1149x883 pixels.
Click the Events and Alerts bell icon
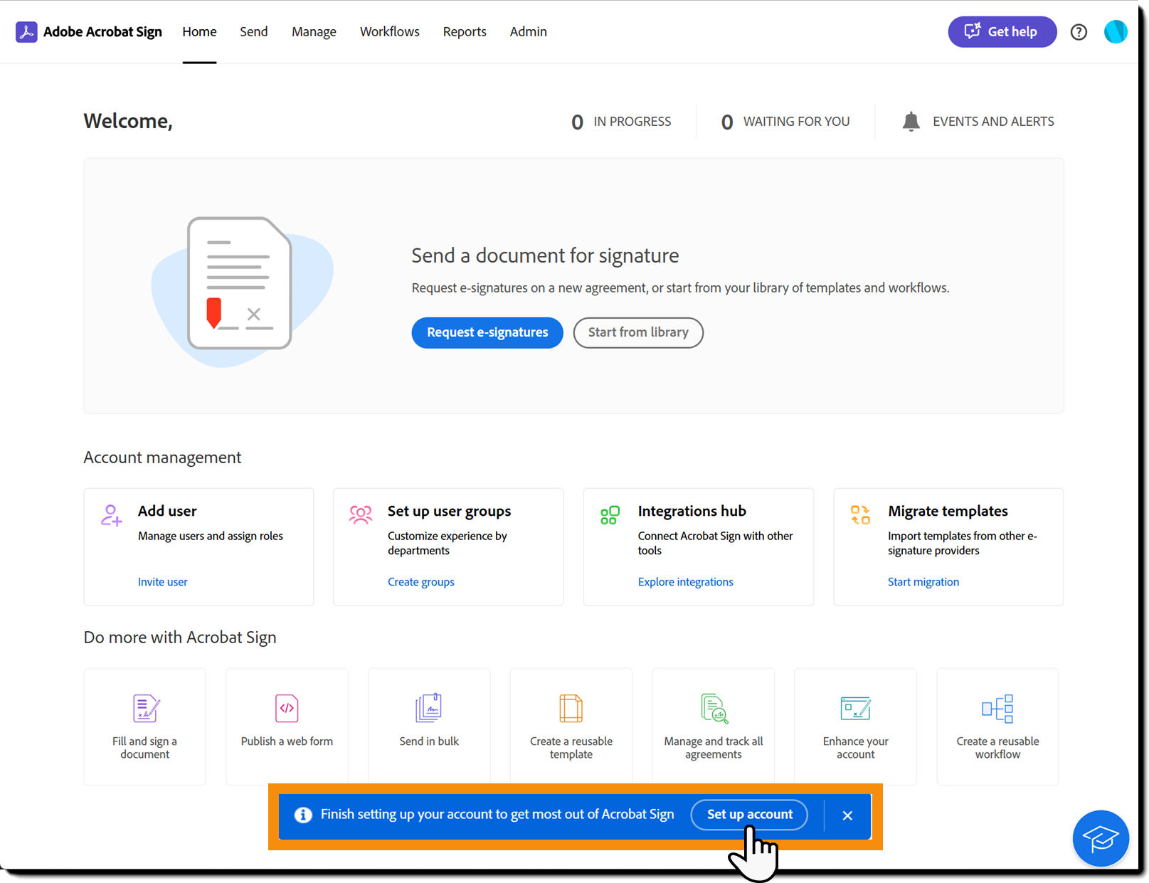pos(911,122)
